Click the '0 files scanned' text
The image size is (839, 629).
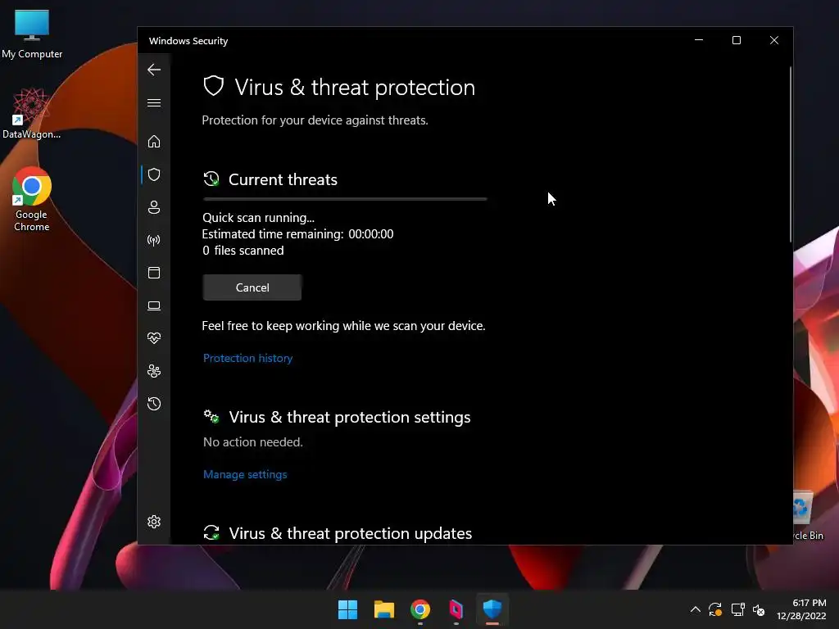[x=243, y=251]
